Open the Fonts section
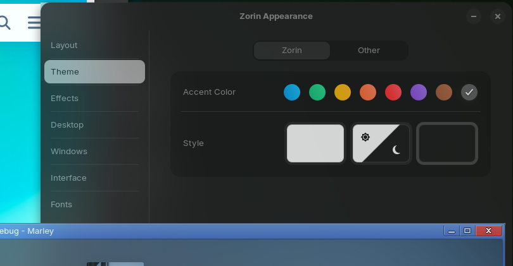This screenshot has height=266, width=513. [61, 205]
